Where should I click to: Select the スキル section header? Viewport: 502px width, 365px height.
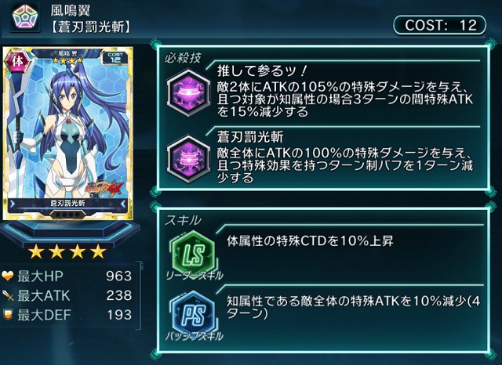tap(183, 220)
